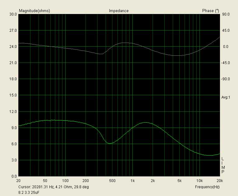This screenshot has height=196, width=238.
Task: Click the '9.0' magnitude axis value
Action: pos(14,128)
